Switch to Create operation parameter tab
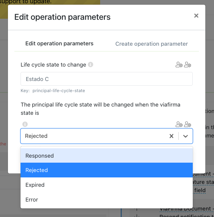This screenshot has width=214, height=217. click(x=152, y=44)
